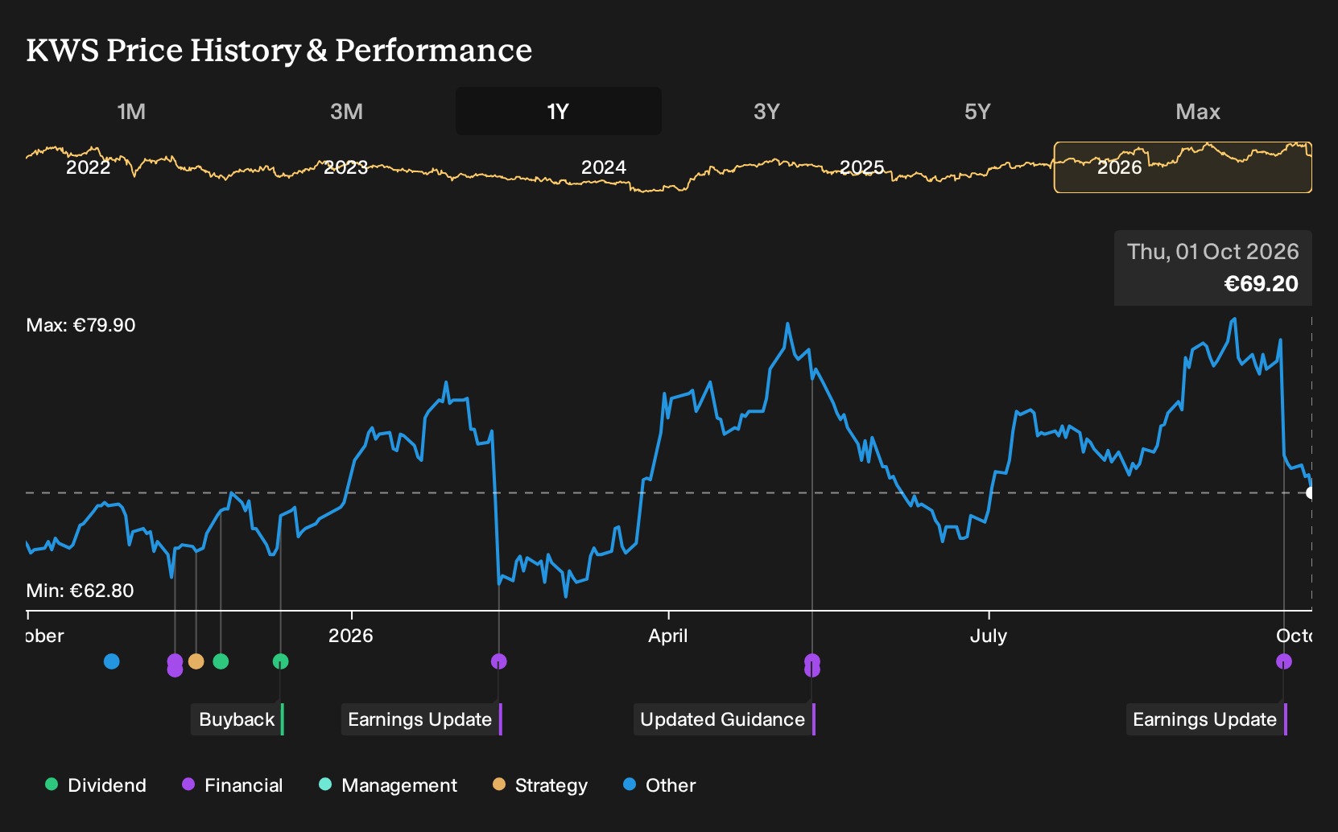Click the Thu, 01 Oct 2026 tooltip date
This screenshot has width=1338, height=832.
[x=1212, y=252]
